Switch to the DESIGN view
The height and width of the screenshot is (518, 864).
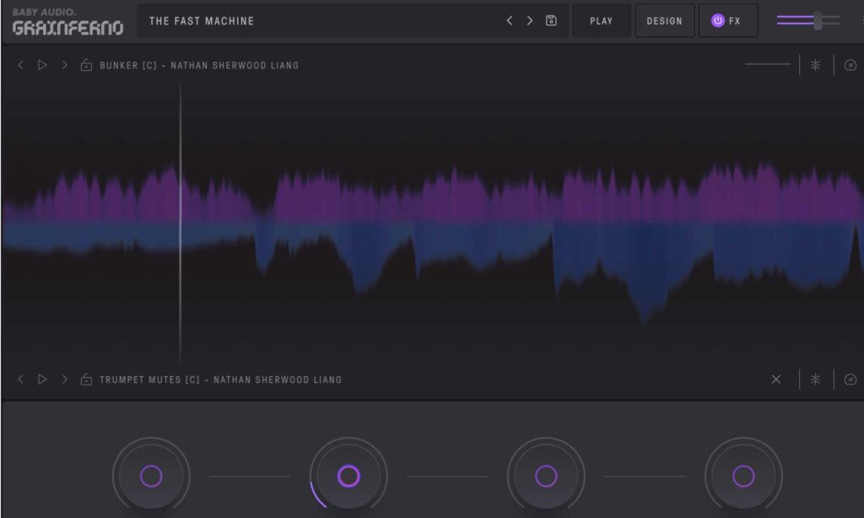click(x=665, y=20)
